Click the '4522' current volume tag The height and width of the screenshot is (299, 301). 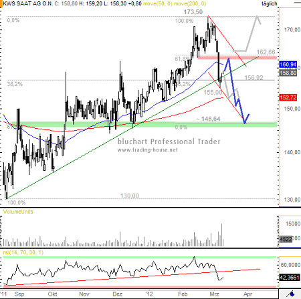pyautogui.click(x=286, y=240)
